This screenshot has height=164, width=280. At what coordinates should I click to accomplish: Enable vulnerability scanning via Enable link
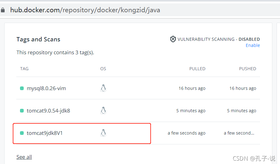pos(253,45)
